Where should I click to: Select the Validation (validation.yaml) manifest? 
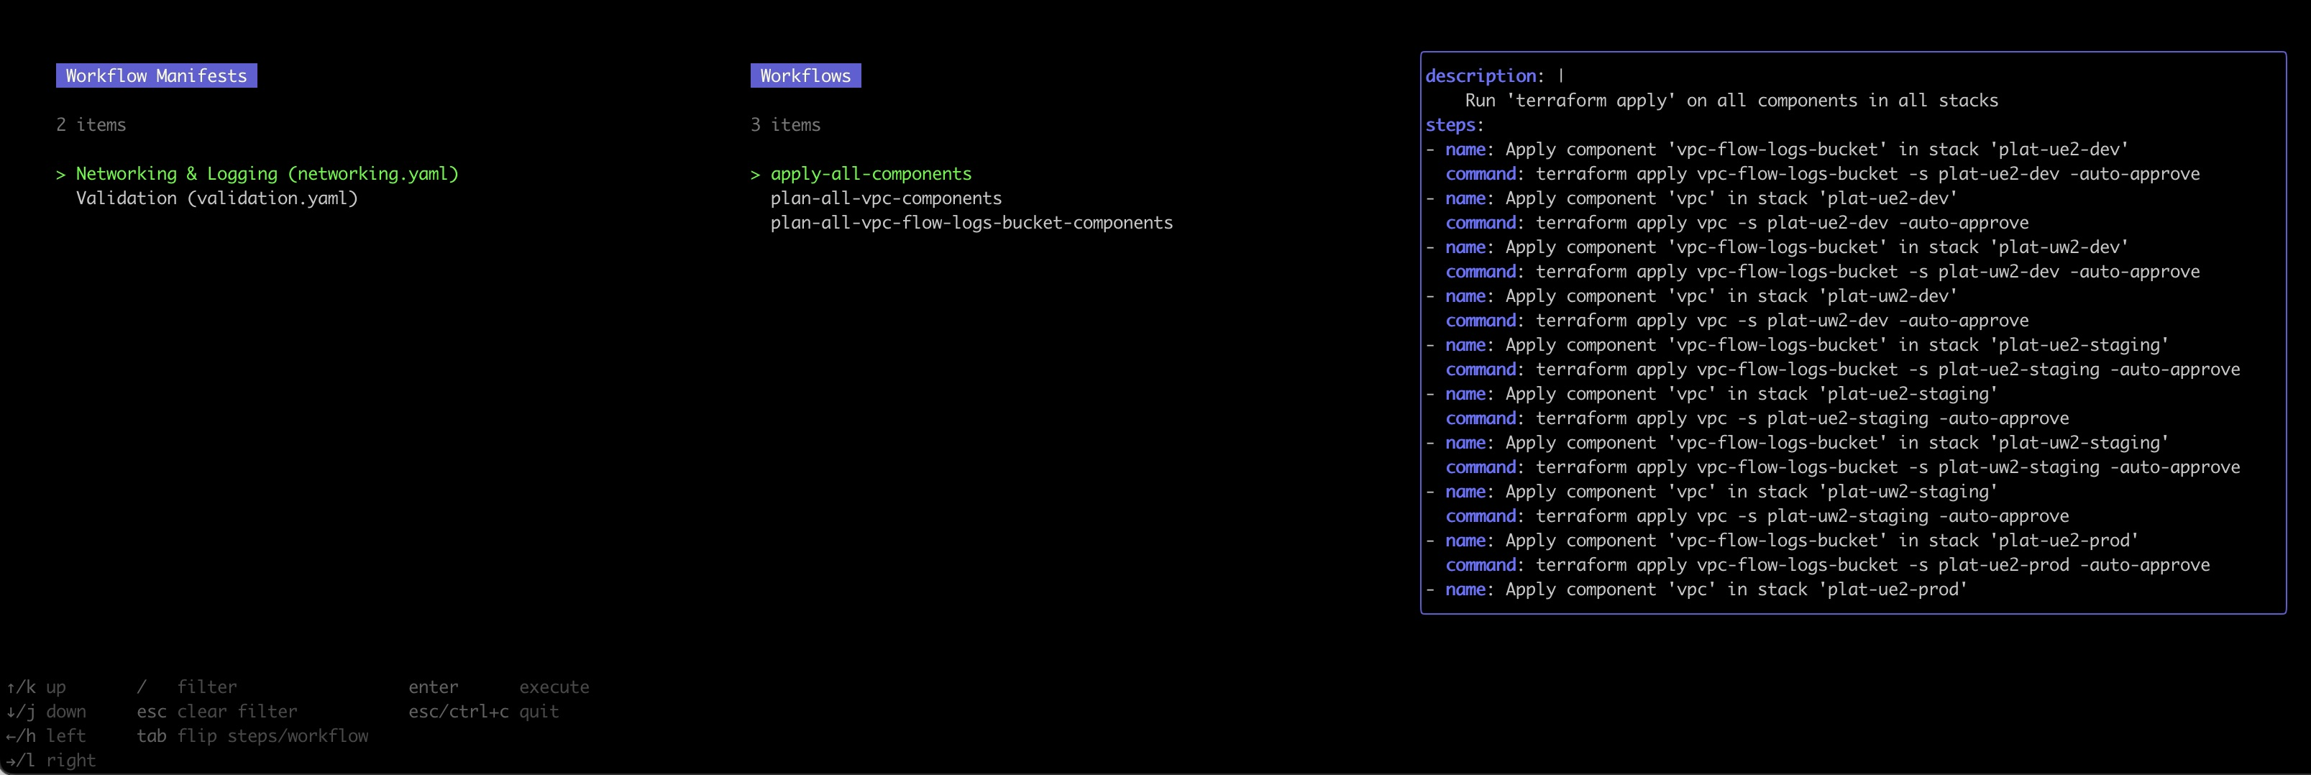216,198
